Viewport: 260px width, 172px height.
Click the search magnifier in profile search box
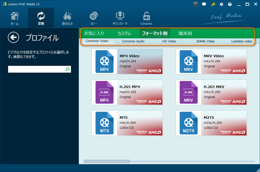tap(67, 69)
